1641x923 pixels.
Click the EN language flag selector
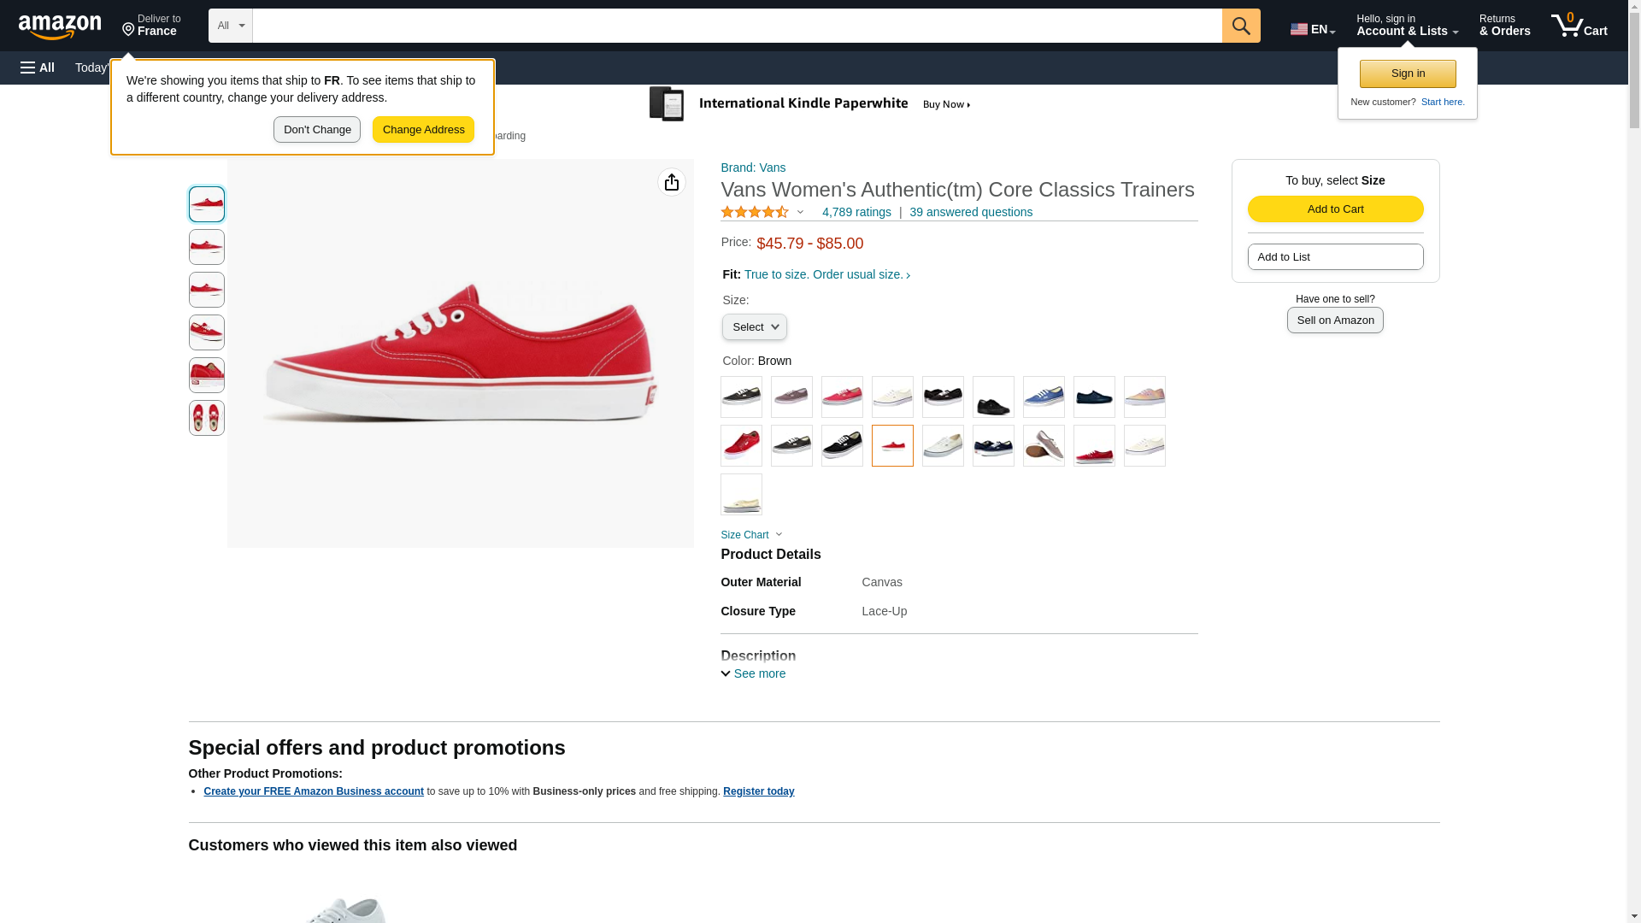point(1313,29)
